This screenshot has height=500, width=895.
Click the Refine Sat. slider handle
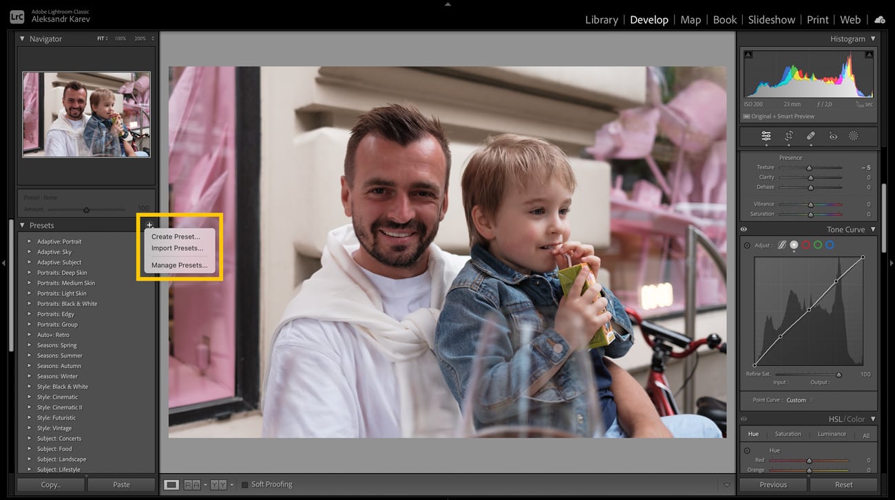(x=839, y=374)
